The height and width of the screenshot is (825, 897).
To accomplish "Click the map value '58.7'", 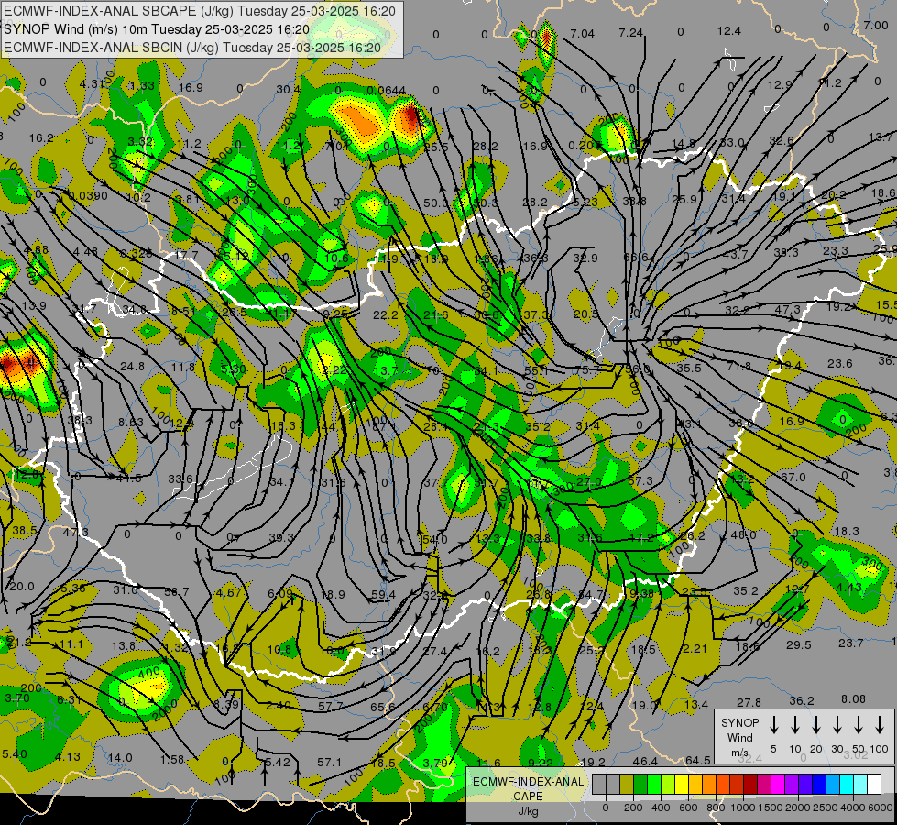I will click(x=176, y=591).
